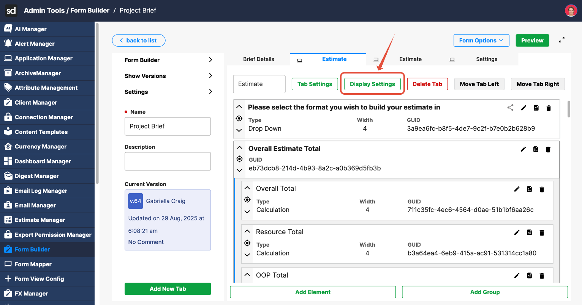This screenshot has height=305, width=582.
Task: Edit the Resource Total element
Action: [x=517, y=232]
